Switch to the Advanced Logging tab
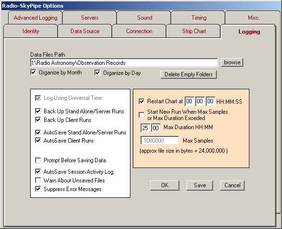Viewport: 282px width, 229px height. coord(35,18)
